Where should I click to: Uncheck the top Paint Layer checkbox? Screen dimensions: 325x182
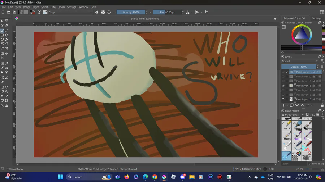[287, 72]
